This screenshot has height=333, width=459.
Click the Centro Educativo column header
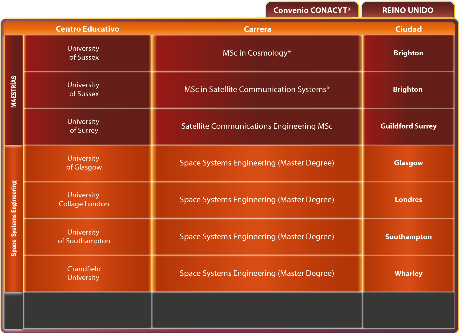point(87,29)
